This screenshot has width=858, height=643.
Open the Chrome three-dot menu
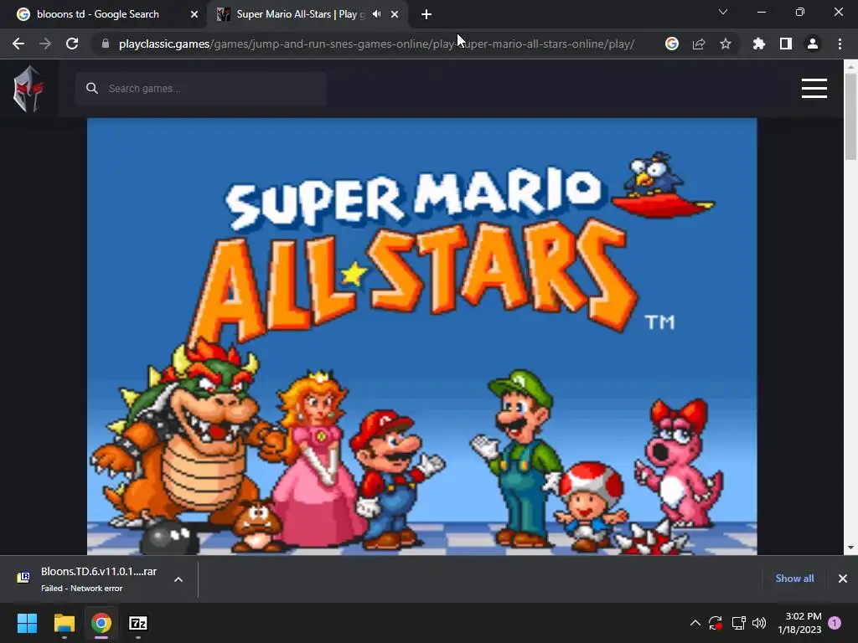840,44
